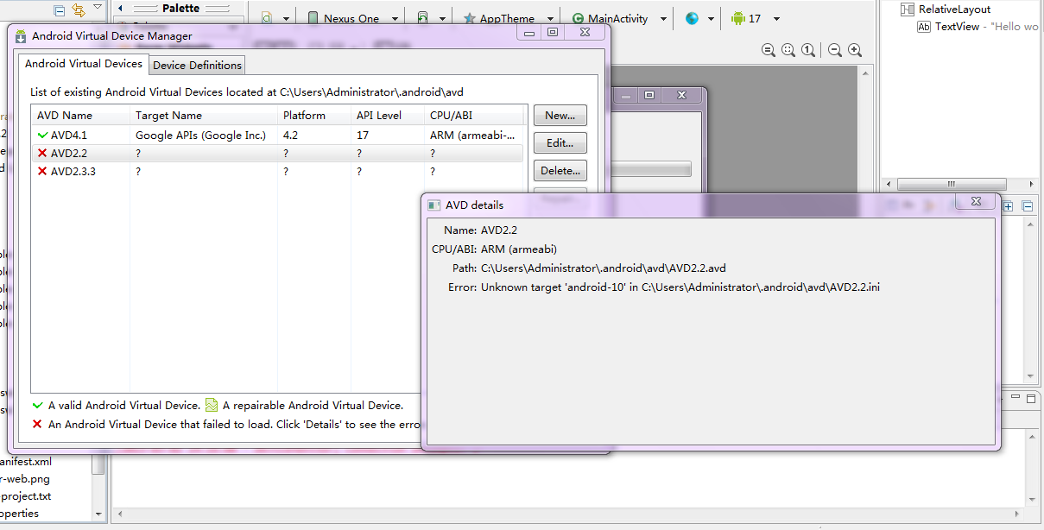Click the repairable AVD legend icon
The width and height of the screenshot is (1044, 530).
(x=212, y=405)
